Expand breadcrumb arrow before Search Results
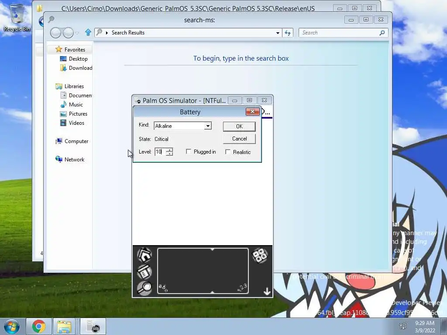The width and height of the screenshot is (447, 335). [107, 33]
